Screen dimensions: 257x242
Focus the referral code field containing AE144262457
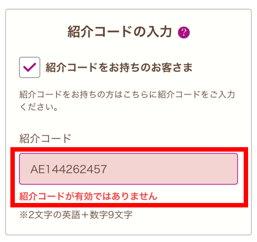pos(128,169)
